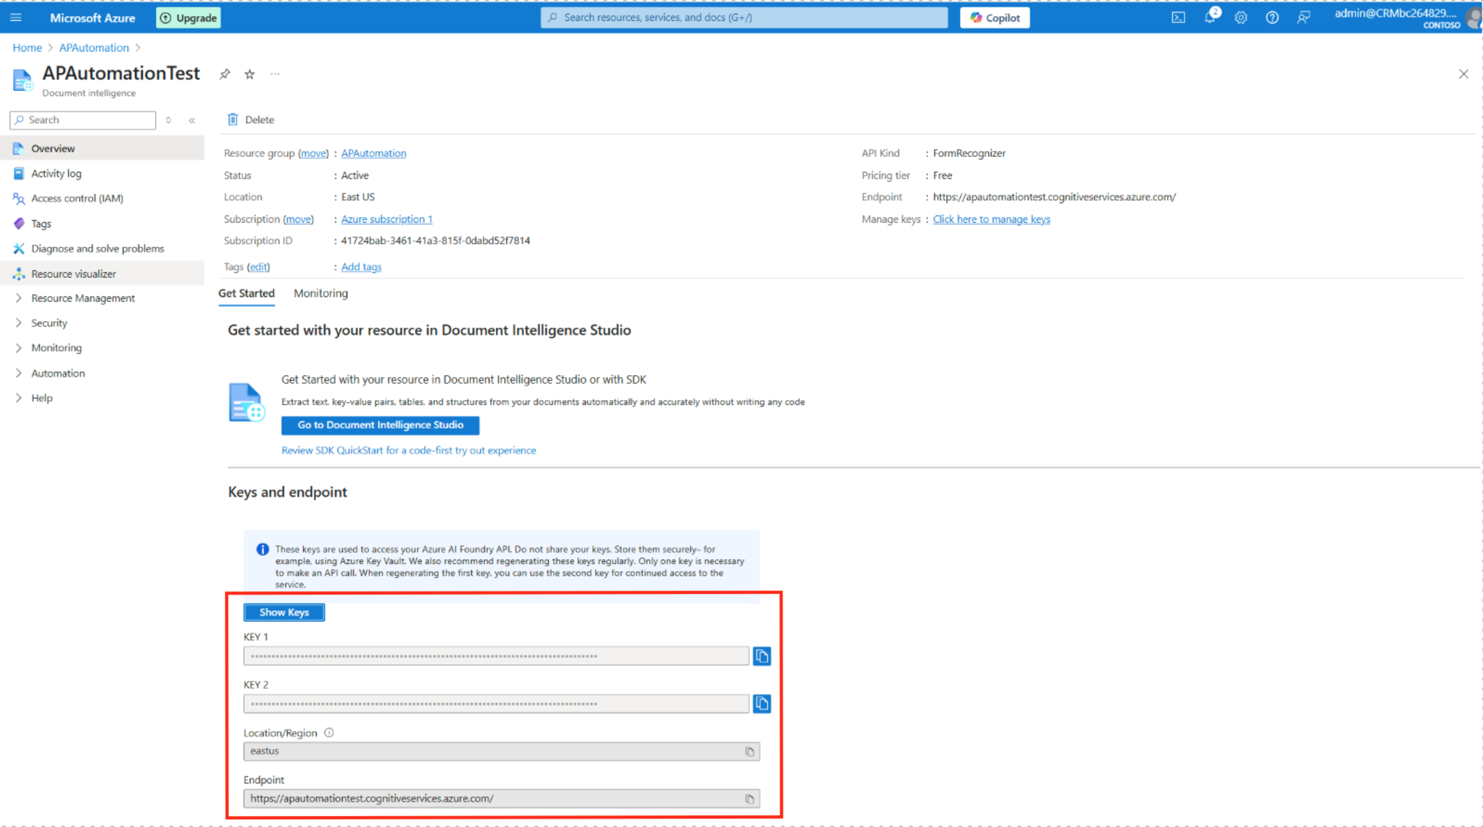This screenshot has width=1483, height=827.
Task: Click the endpoint URL in essentials
Action: click(x=1054, y=197)
